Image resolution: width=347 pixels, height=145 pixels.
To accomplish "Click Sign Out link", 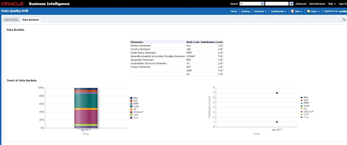I will pyautogui.click(x=343, y=4).
